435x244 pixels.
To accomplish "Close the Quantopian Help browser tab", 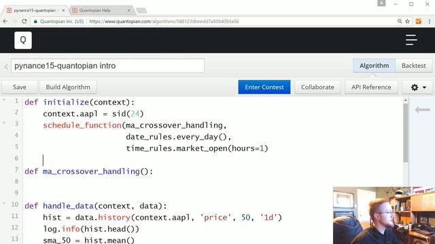I will pos(128,10).
